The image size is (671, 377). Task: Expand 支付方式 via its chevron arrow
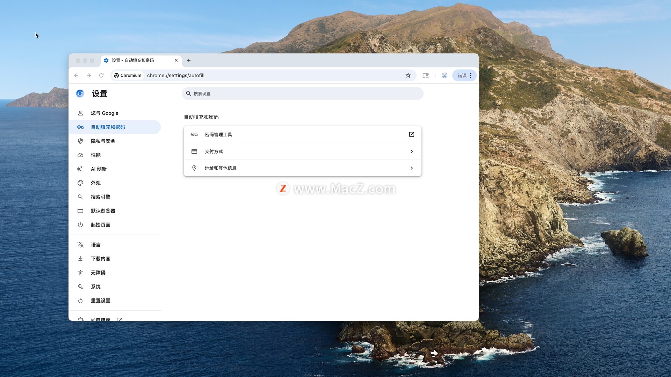click(x=412, y=151)
